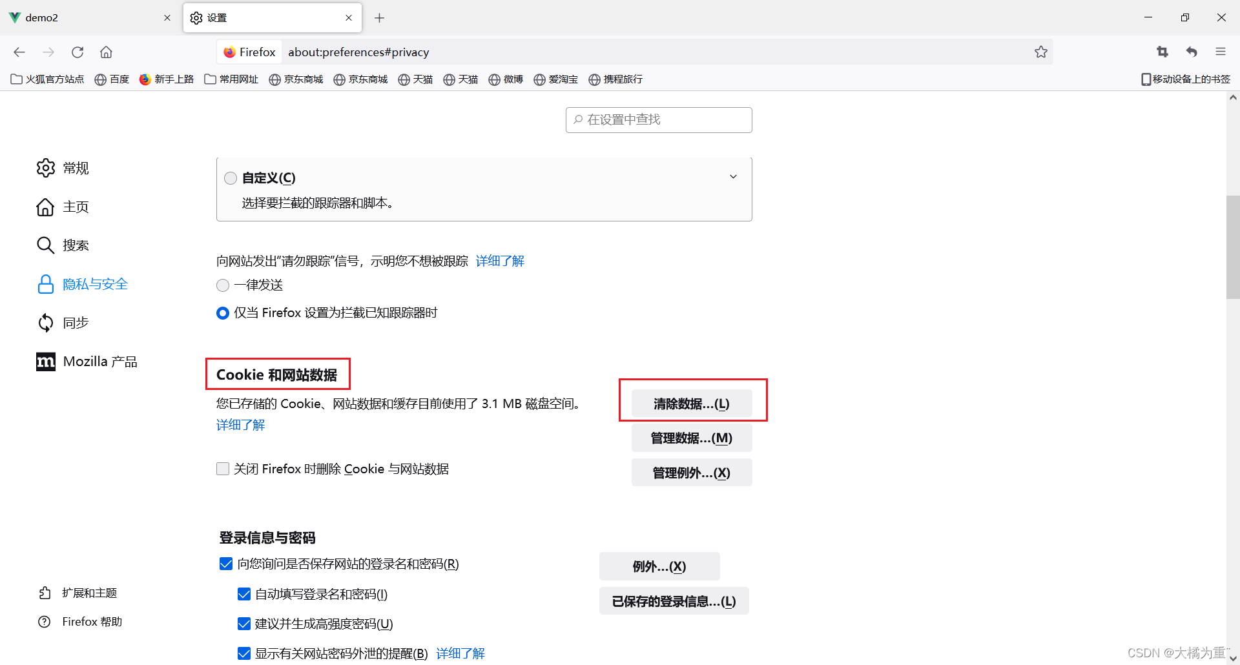This screenshot has width=1240, height=665.
Task: Open 详细了解 link about password breaches
Action: [x=460, y=653]
